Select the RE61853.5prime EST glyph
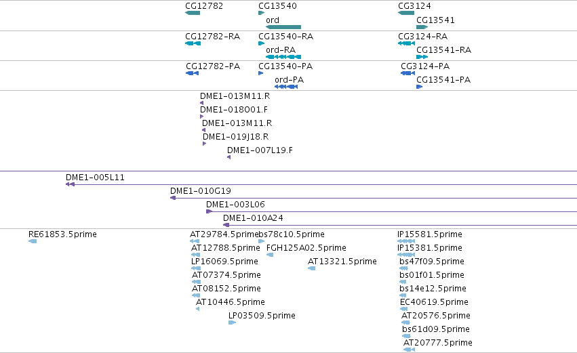Viewport: 577px width, 353px height. [33, 241]
